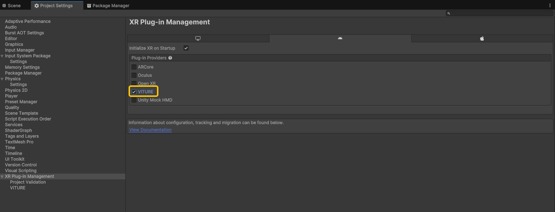Image resolution: width=555 pixels, height=212 pixels.
Task: Click the Plug-in Providers help icon
Action: (170, 58)
